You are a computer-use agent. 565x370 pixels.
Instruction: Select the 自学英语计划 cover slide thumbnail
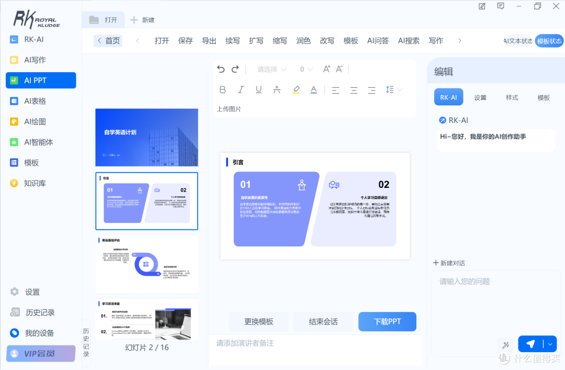point(146,138)
